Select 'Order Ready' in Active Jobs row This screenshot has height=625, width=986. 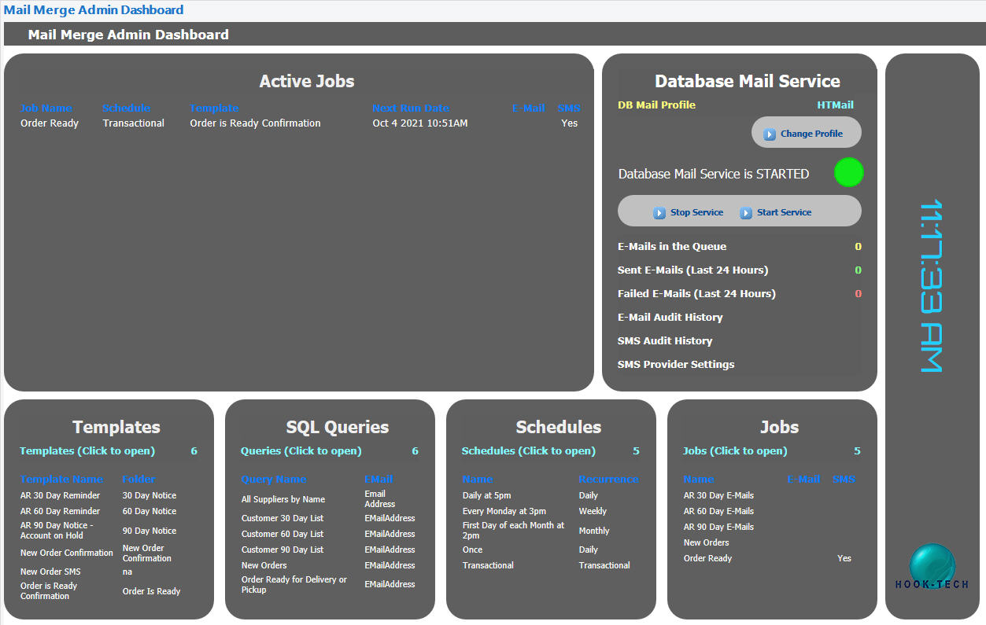click(x=50, y=123)
